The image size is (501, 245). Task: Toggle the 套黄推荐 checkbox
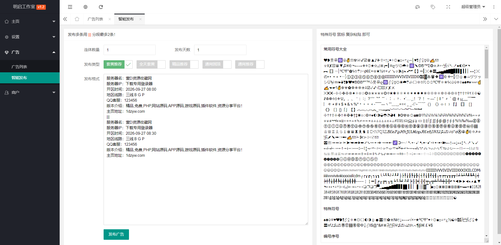[118, 64]
